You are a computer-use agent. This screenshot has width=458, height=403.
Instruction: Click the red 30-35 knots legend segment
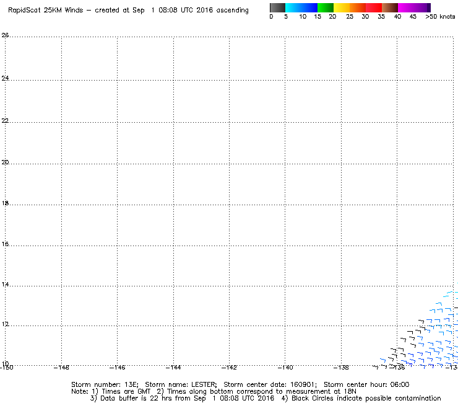click(x=374, y=7)
